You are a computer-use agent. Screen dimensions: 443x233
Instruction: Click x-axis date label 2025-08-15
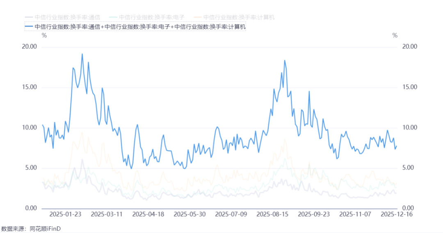pos(272,215)
